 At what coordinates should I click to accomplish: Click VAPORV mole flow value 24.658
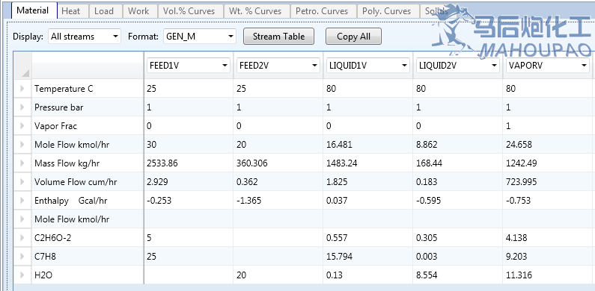(519, 145)
